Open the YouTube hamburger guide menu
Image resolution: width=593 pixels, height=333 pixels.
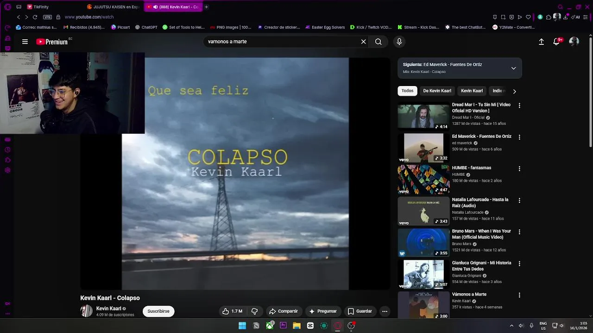tap(25, 42)
